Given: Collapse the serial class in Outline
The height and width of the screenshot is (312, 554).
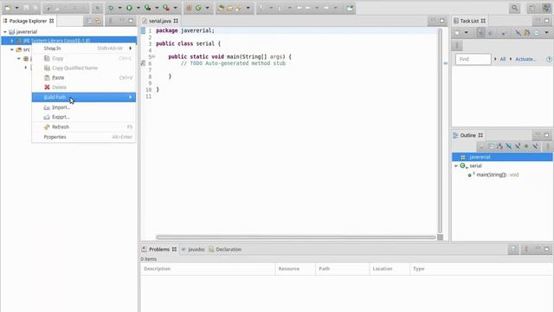Looking at the screenshot, I should [456, 166].
